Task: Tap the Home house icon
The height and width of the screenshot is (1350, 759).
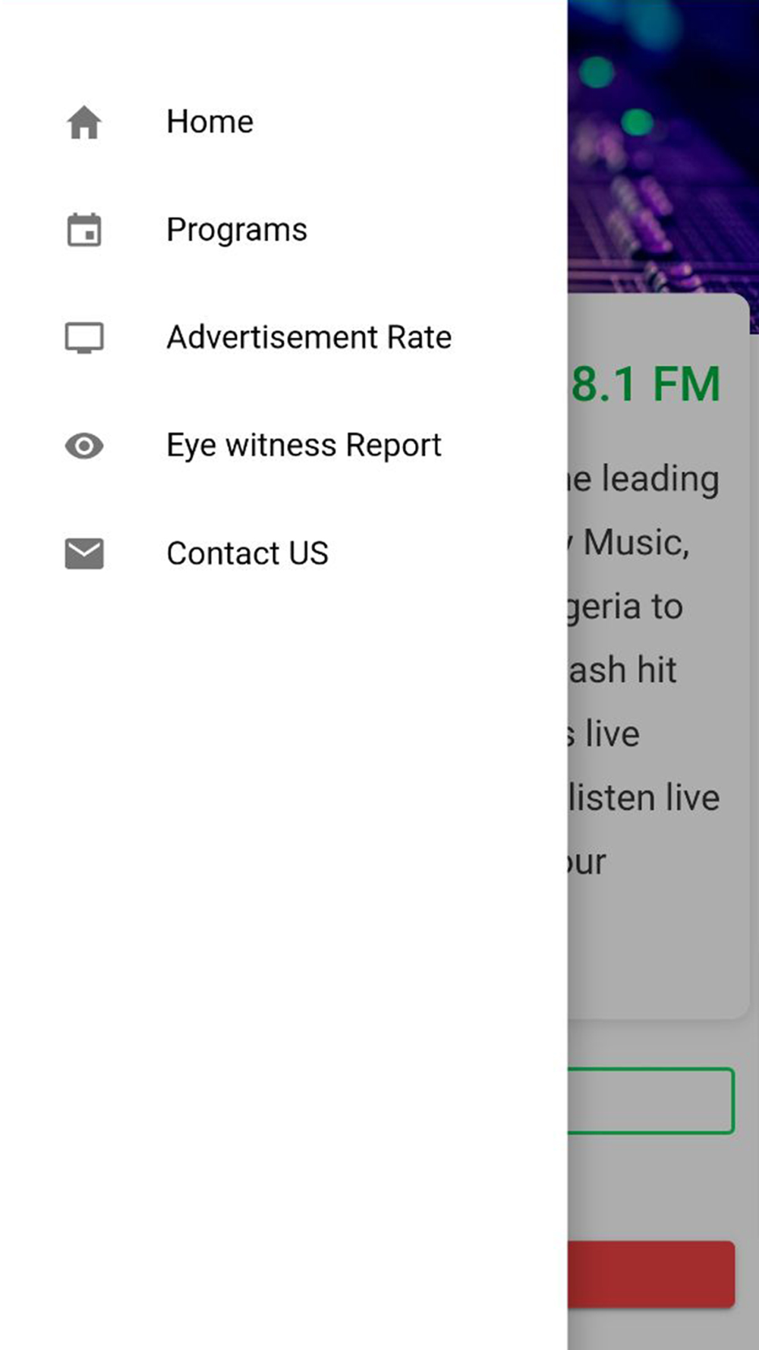Action: [x=84, y=122]
